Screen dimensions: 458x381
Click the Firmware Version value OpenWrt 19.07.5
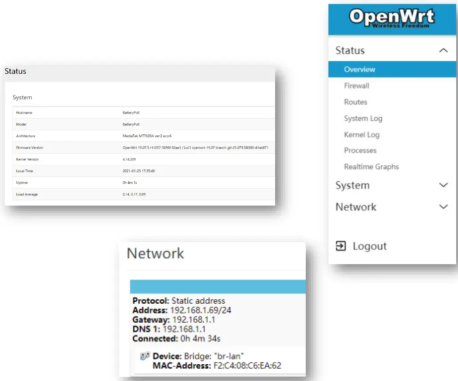click(195, 147)
